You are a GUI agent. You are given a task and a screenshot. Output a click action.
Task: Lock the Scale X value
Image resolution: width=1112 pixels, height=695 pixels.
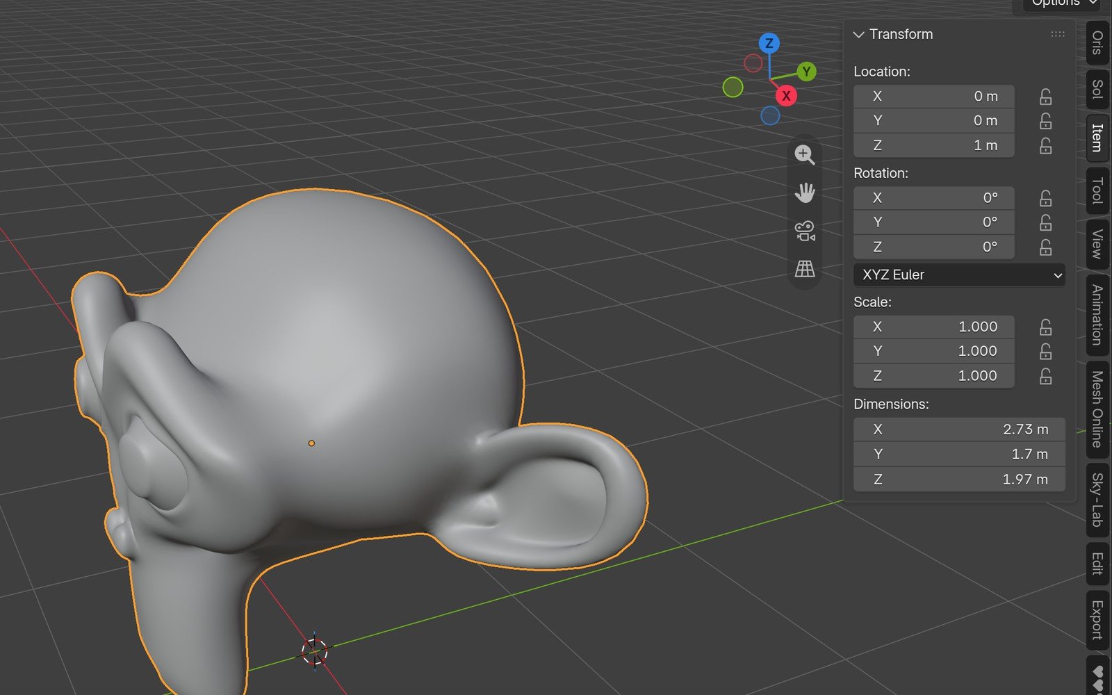(x=1045, y=327)
